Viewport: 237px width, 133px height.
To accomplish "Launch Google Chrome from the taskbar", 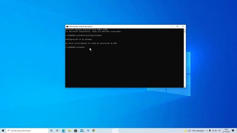I will (94, 130).
